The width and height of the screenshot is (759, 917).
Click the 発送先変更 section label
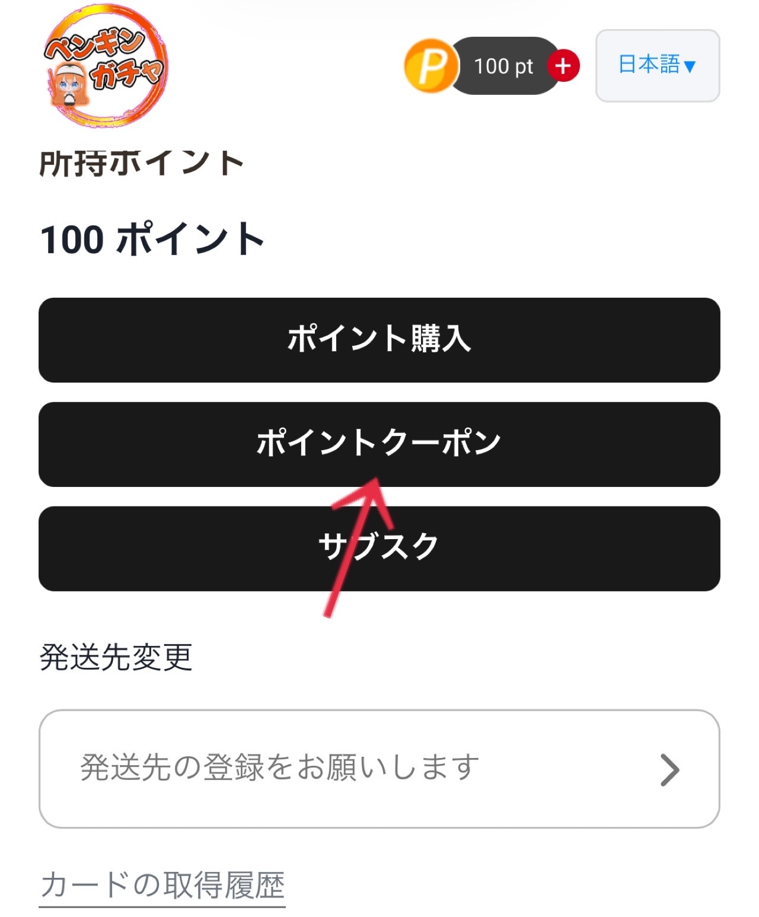(116, 657)
